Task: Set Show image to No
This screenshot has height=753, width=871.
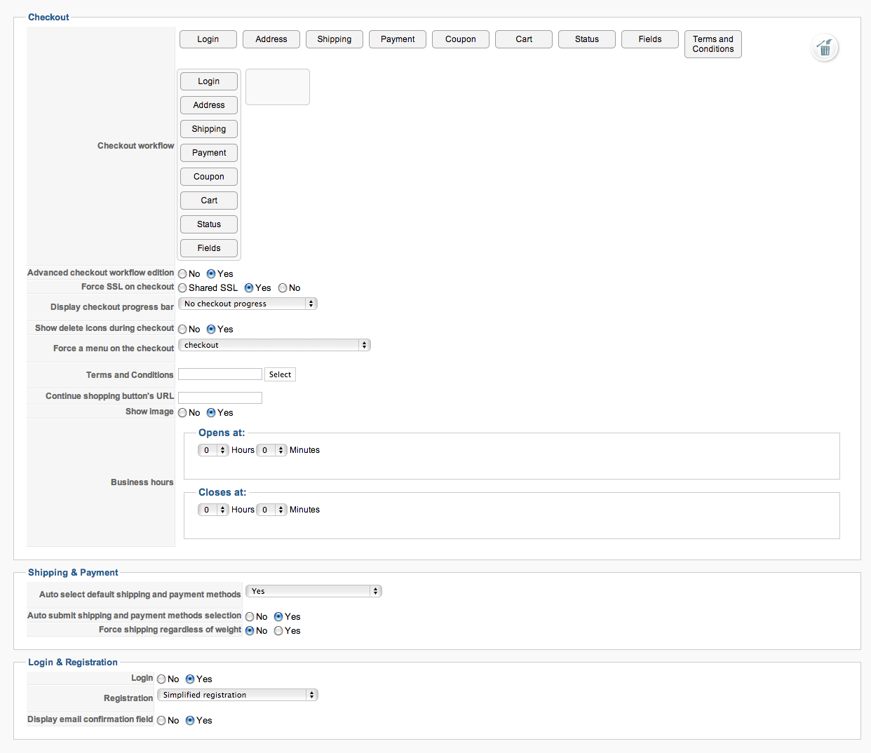Action: (182, 413)
